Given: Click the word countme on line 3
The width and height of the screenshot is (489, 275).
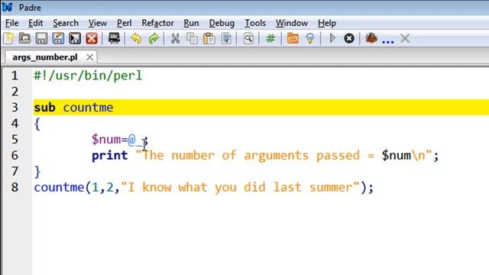Looking at the screenshot, I should [x=88, y=108].
